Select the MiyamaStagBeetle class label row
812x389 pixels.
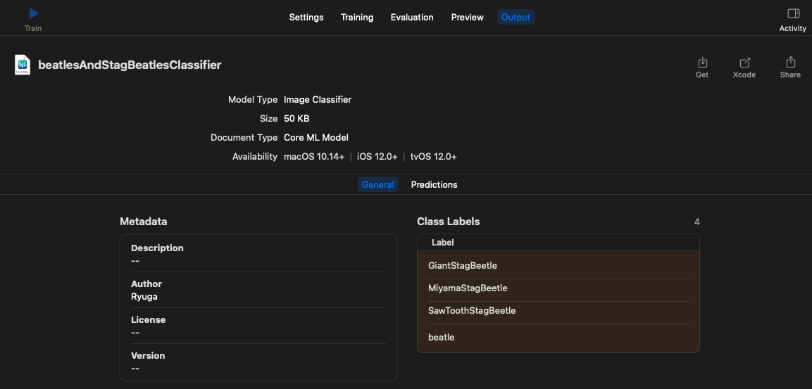(558, 288)
